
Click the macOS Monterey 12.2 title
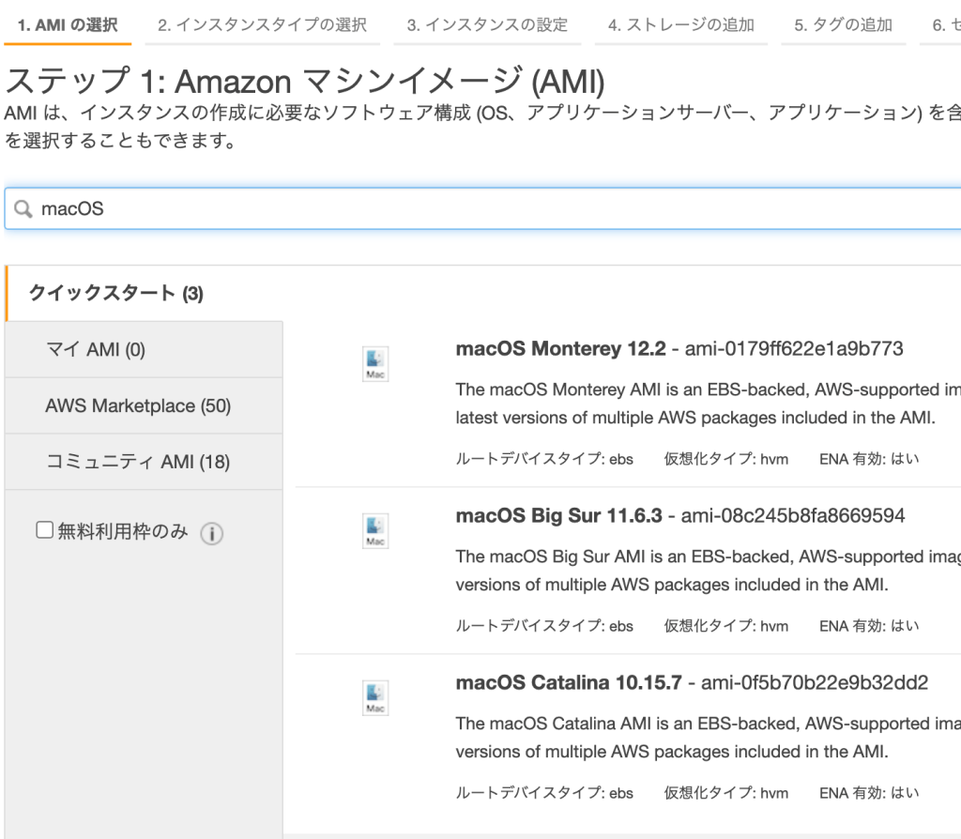tap(561, 349)
